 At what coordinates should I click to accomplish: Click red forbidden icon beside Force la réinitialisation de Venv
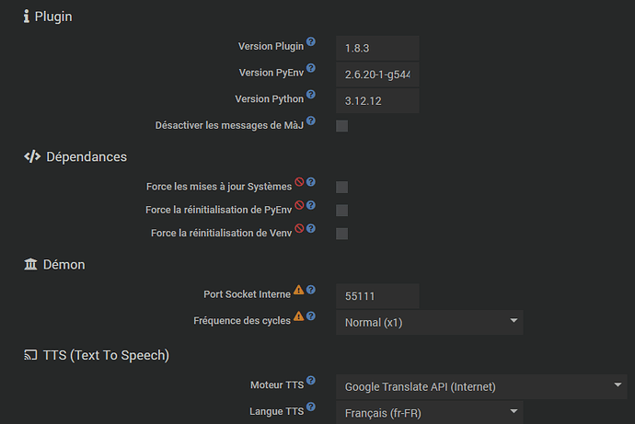pyautogui.click(x=299, y=229)
